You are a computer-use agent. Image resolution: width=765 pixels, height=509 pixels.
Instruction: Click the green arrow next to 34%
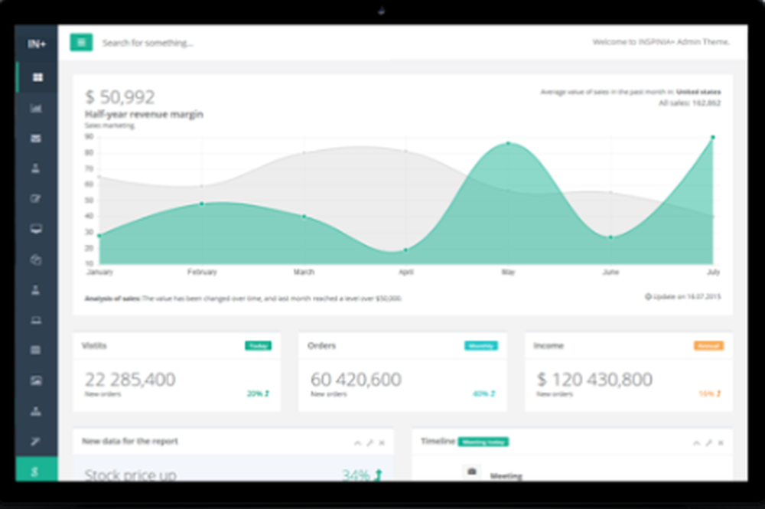tap(379, 475)
